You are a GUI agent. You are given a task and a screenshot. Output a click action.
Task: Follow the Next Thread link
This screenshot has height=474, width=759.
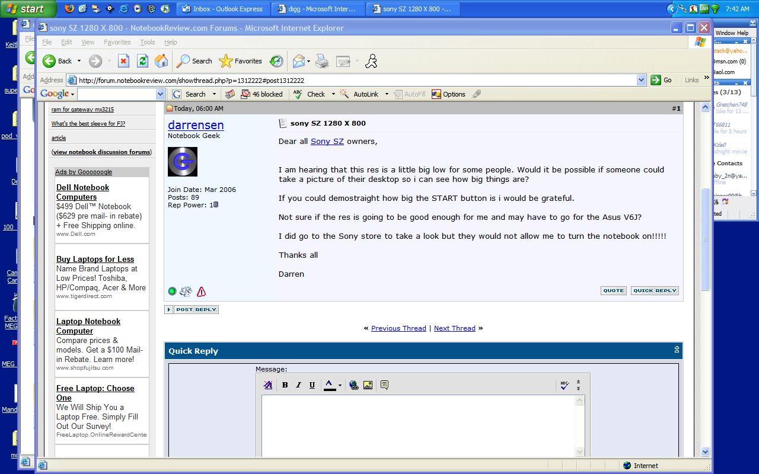point(455,328)
